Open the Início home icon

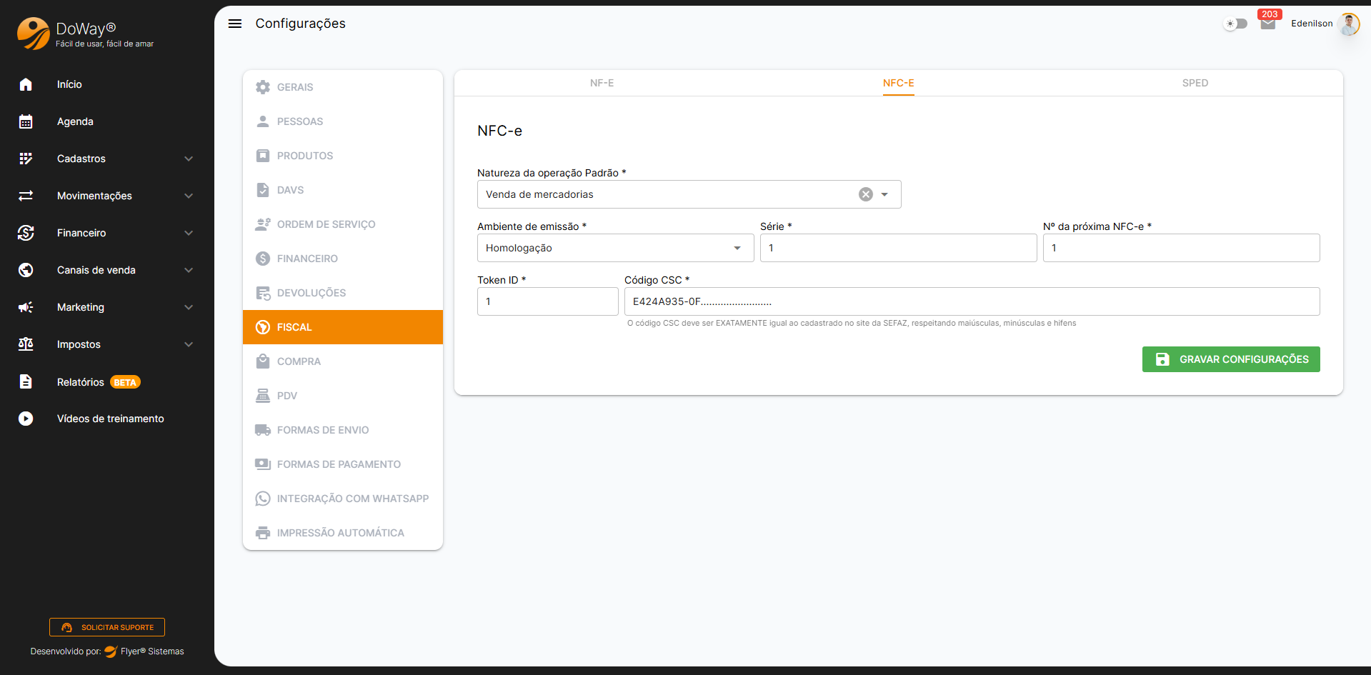pyautogui.click(x=26, y=84)
